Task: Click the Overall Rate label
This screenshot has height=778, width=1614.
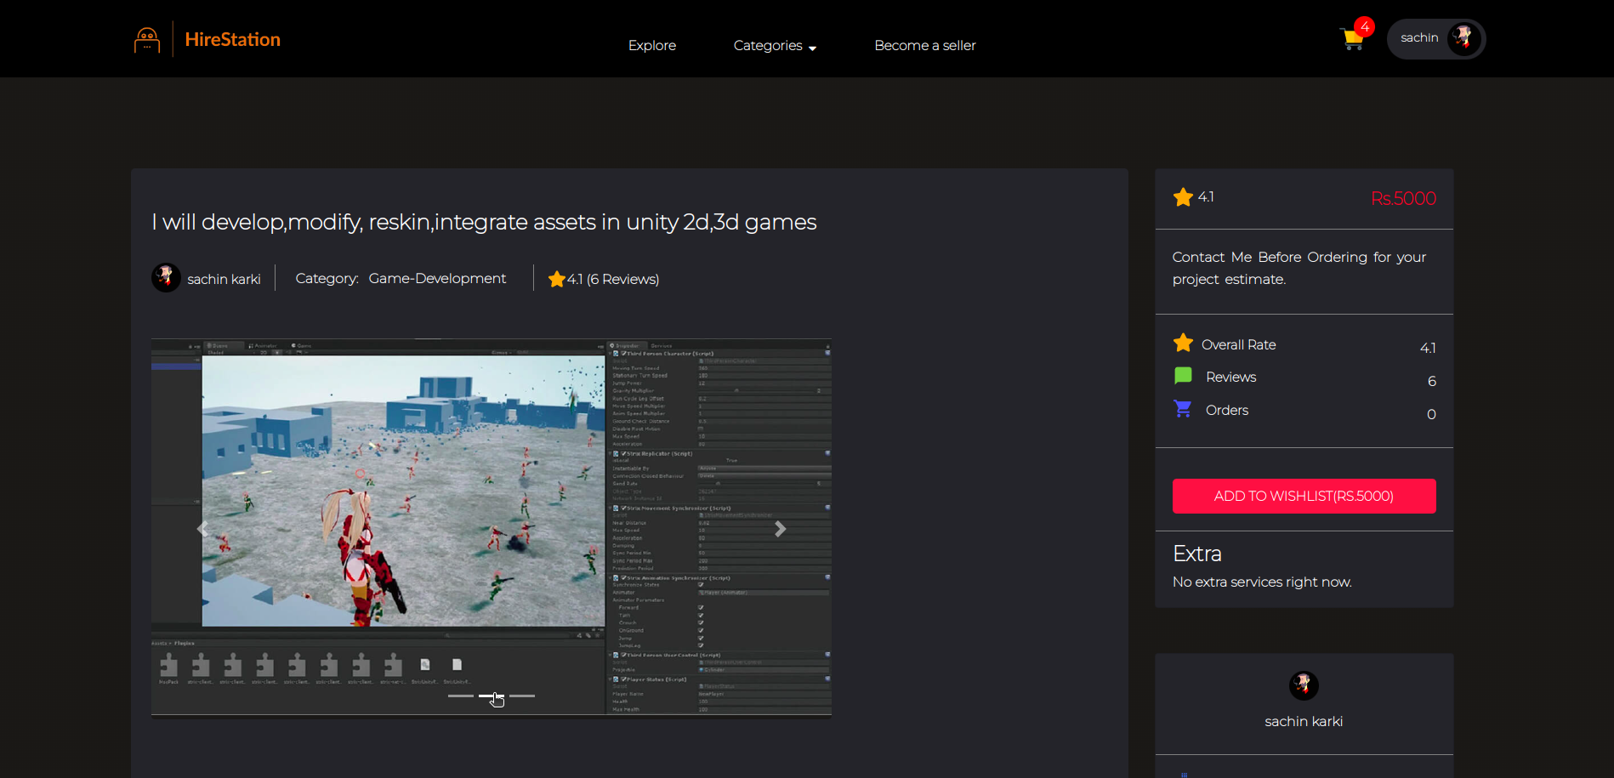Action: (x=1238, y=344)
